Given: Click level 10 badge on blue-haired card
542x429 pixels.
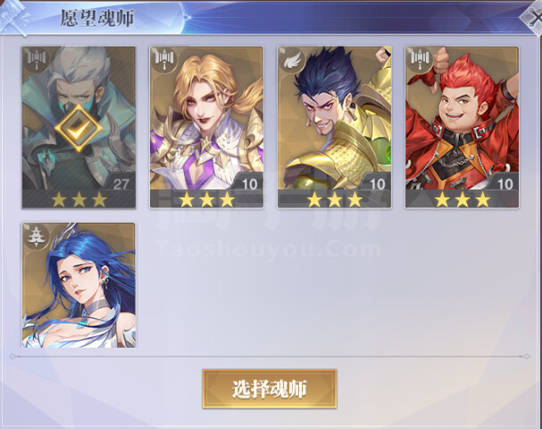Looking at the screenshot, I should pos(377,184).
